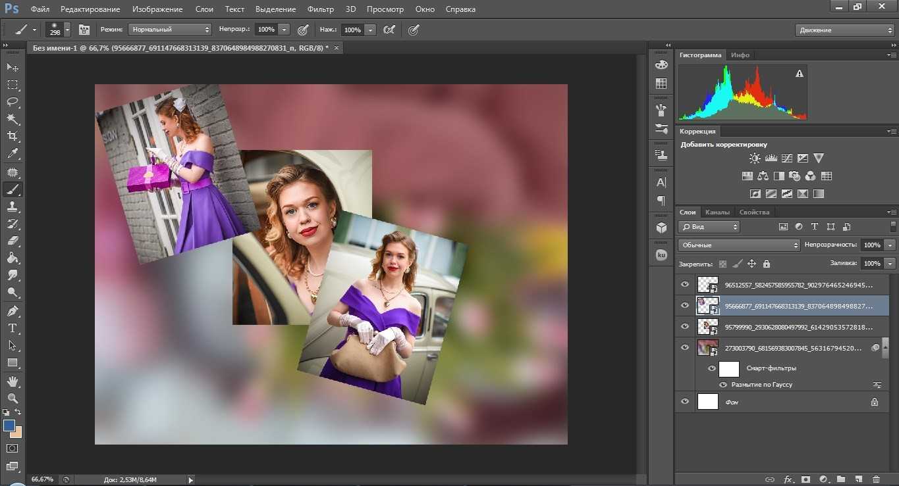The image size is (899, 486).
Task: Select the Magic Wand tool
Action: point(13,119)
